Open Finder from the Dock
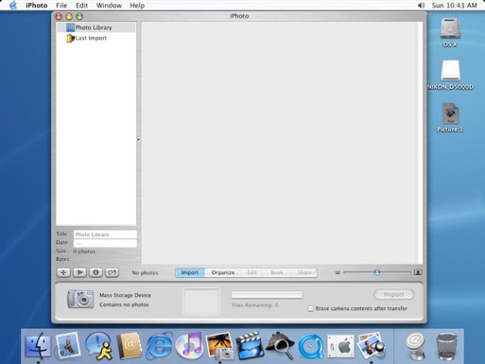Screen dimensions: 485x364 tap(38, 346)
